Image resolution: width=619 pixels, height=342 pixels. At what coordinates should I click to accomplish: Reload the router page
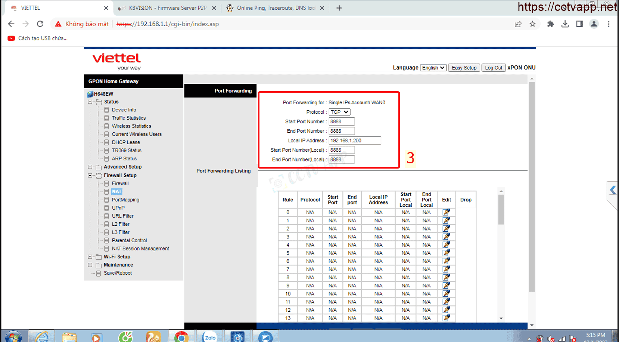click(x=40, y=24)
